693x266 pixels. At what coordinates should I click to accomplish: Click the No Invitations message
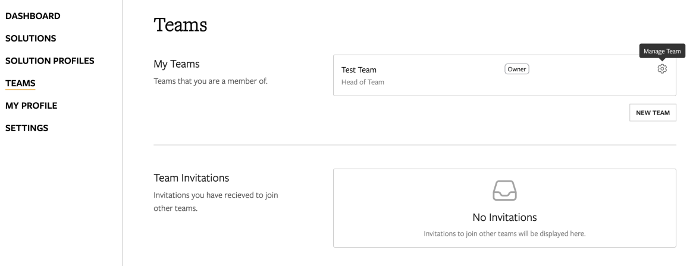click(x=504, y=217)
